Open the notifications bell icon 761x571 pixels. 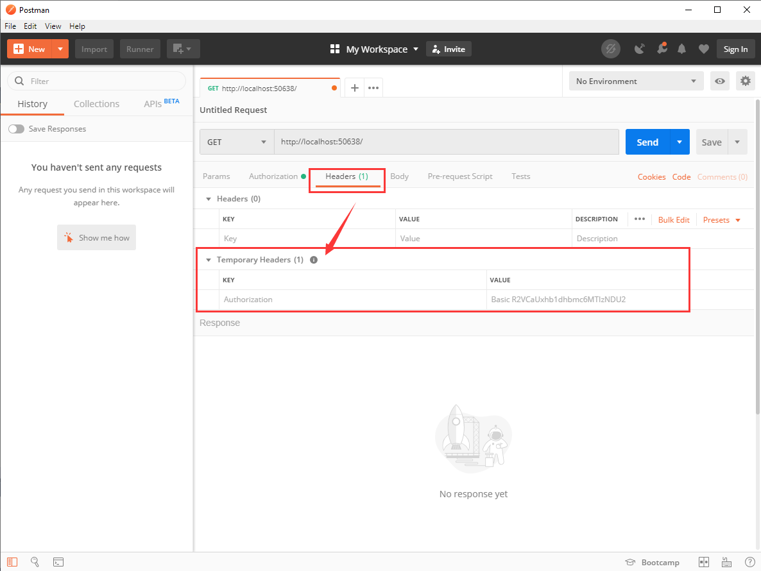click(x=681, y=49)
